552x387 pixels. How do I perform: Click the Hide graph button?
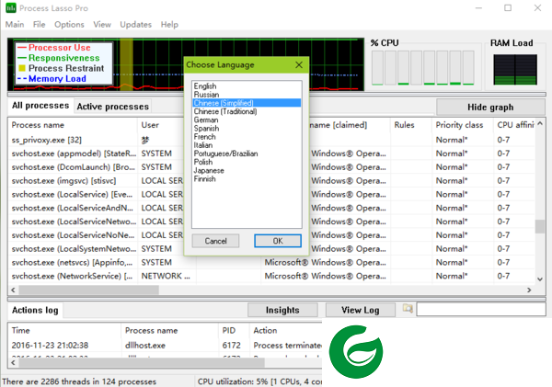490,108
